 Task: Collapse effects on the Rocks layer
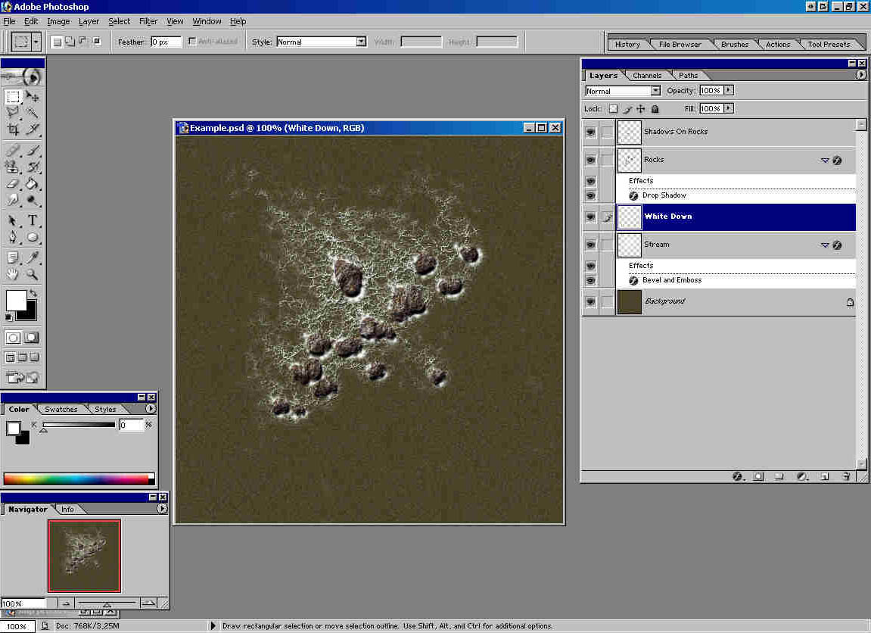pyautogui.click(x=825, y=161)
